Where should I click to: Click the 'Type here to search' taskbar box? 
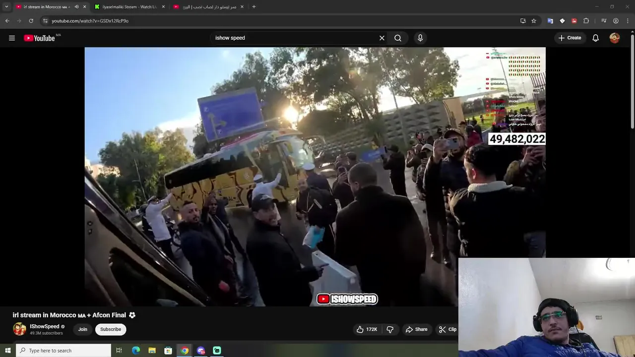coord(63,351)
